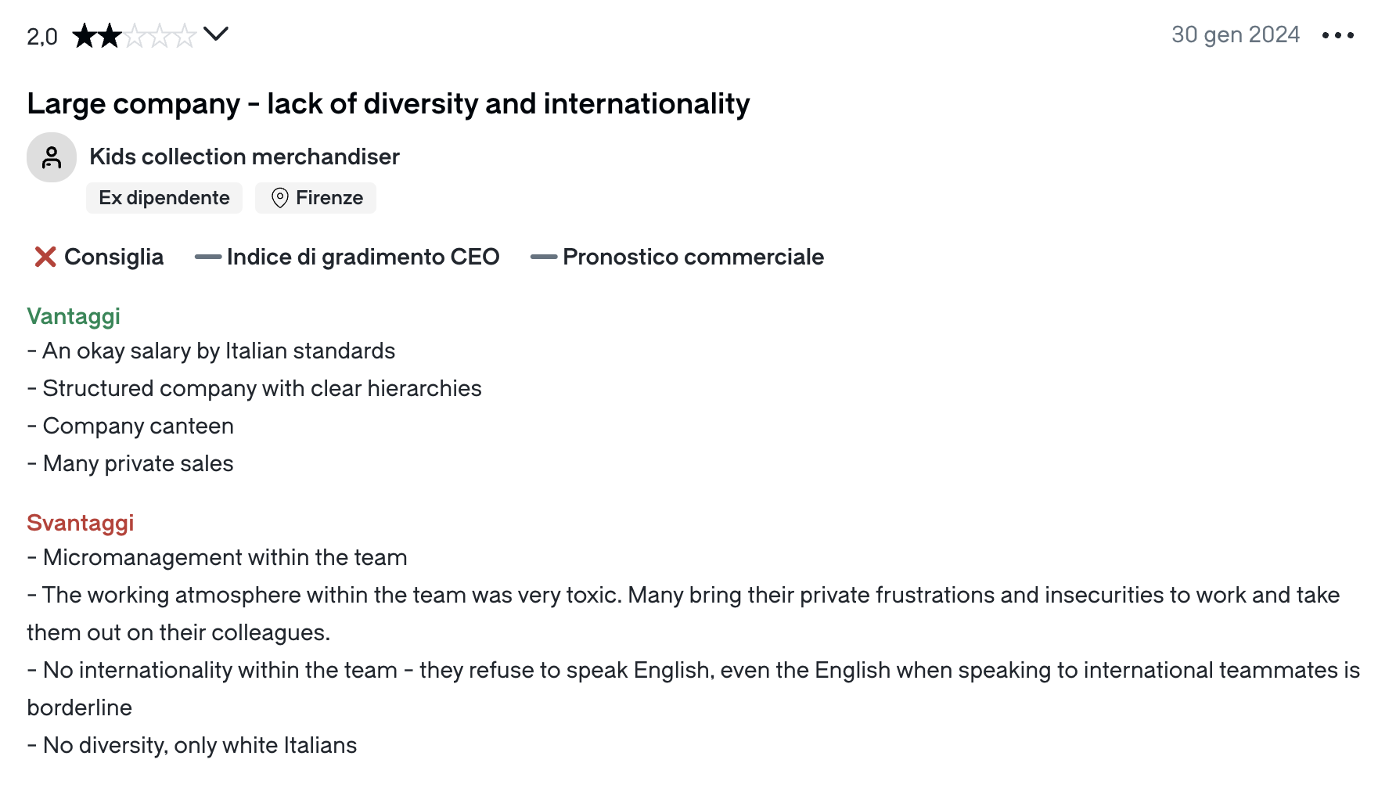Click the dash before Pronostico commerciale
The width and height of the screenshot is (1396, 792).
click(543, 257)
